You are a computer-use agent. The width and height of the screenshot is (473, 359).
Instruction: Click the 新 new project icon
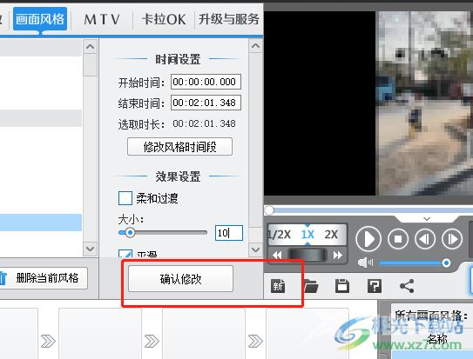(x=278, y=286)
